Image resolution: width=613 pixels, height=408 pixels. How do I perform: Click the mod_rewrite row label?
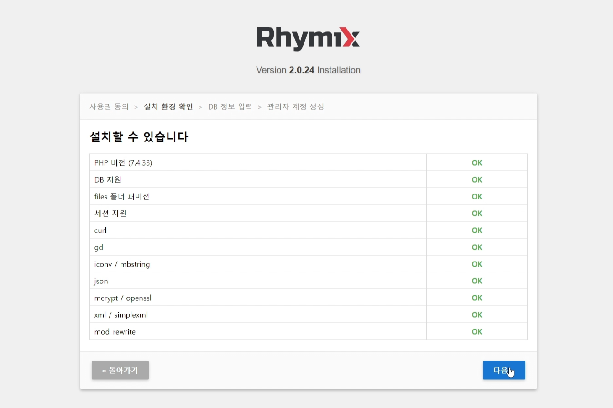115,332
